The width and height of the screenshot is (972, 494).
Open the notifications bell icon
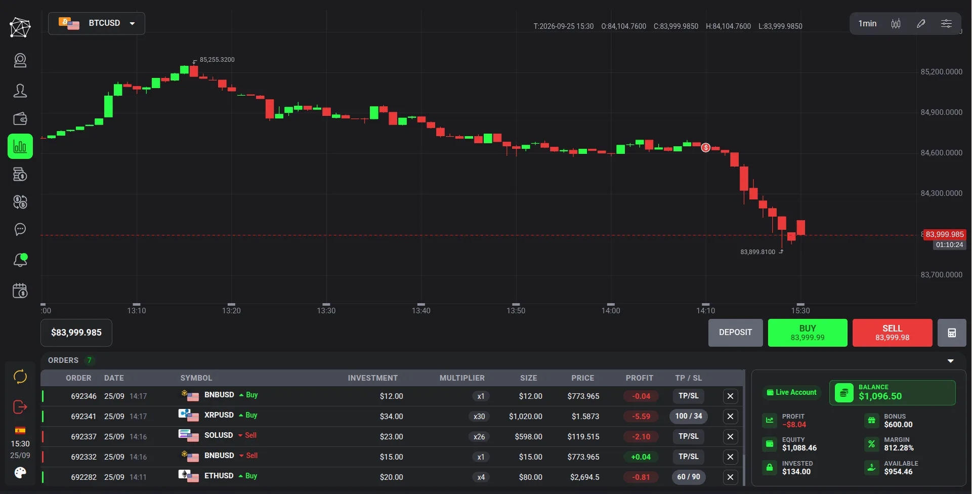tap(20, 260)
